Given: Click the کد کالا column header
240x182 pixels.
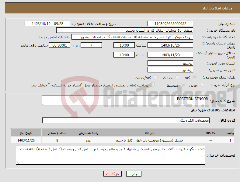Looking at the screenshot, I should pos(210,133).
